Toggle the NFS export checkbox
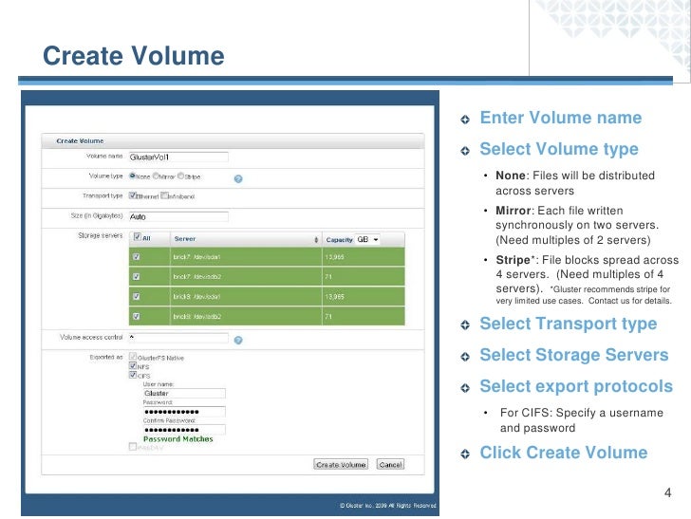Viewport: 691px width, 519px height. 133,365
